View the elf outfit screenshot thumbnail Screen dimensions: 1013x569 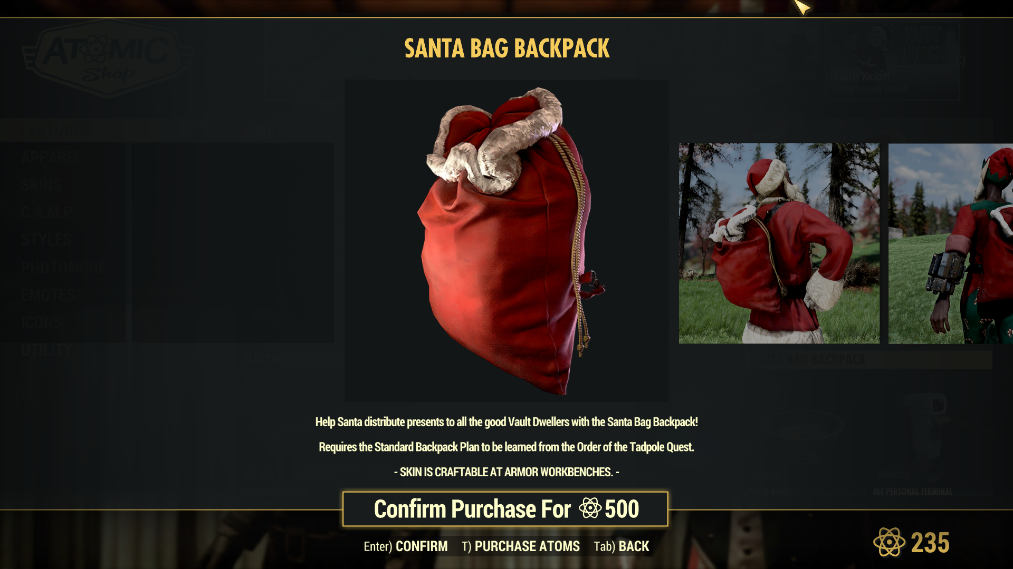(951, 243)
